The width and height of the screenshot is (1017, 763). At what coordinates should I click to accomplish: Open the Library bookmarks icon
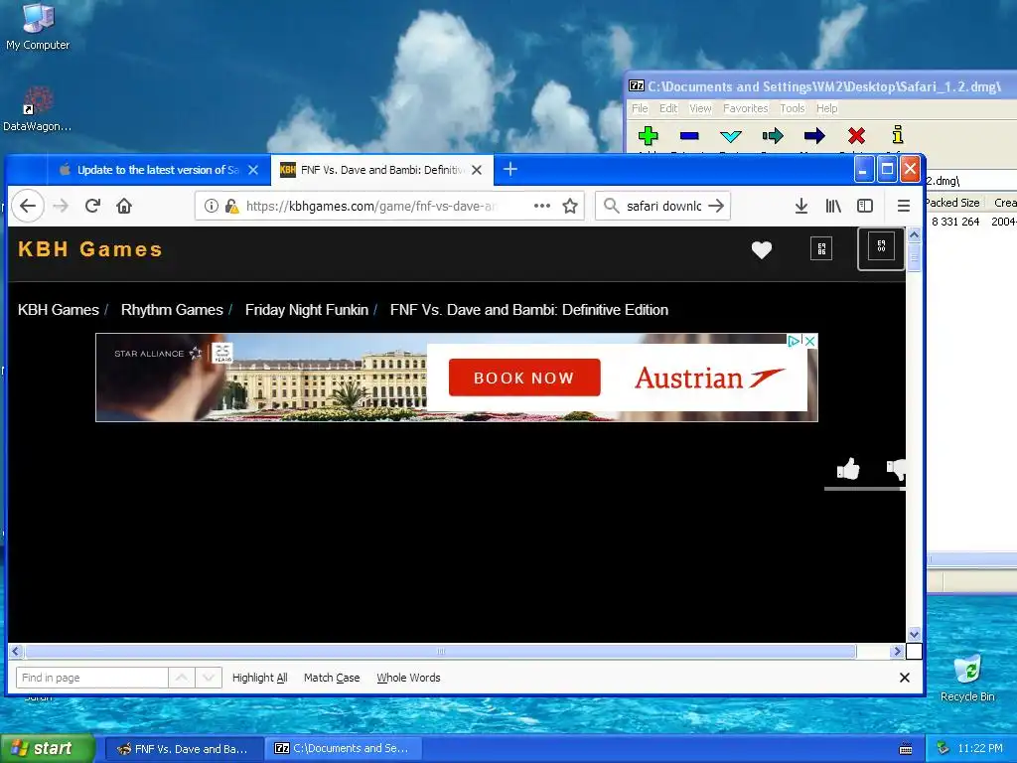pyautogui.click(x=833, y=206)
